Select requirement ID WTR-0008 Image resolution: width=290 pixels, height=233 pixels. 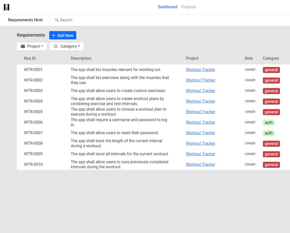pyautogui.click(x=33, y=143)
